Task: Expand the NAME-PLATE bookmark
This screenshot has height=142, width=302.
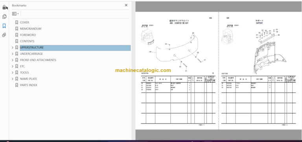Action: tap(13, 79)
